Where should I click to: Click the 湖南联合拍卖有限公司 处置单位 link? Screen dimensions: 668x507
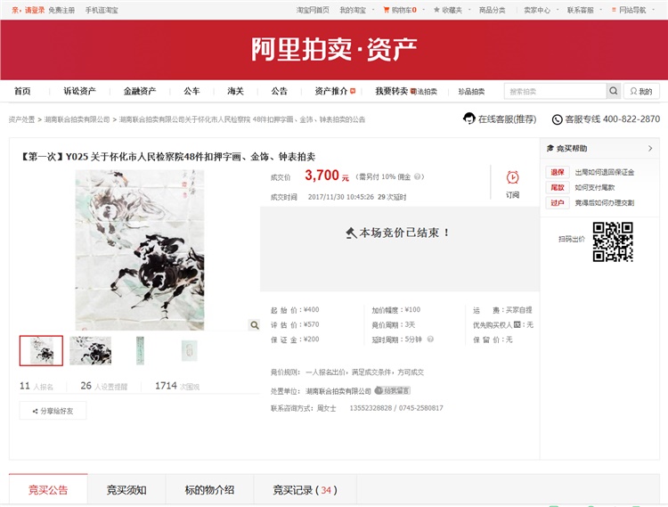point(338,391)
